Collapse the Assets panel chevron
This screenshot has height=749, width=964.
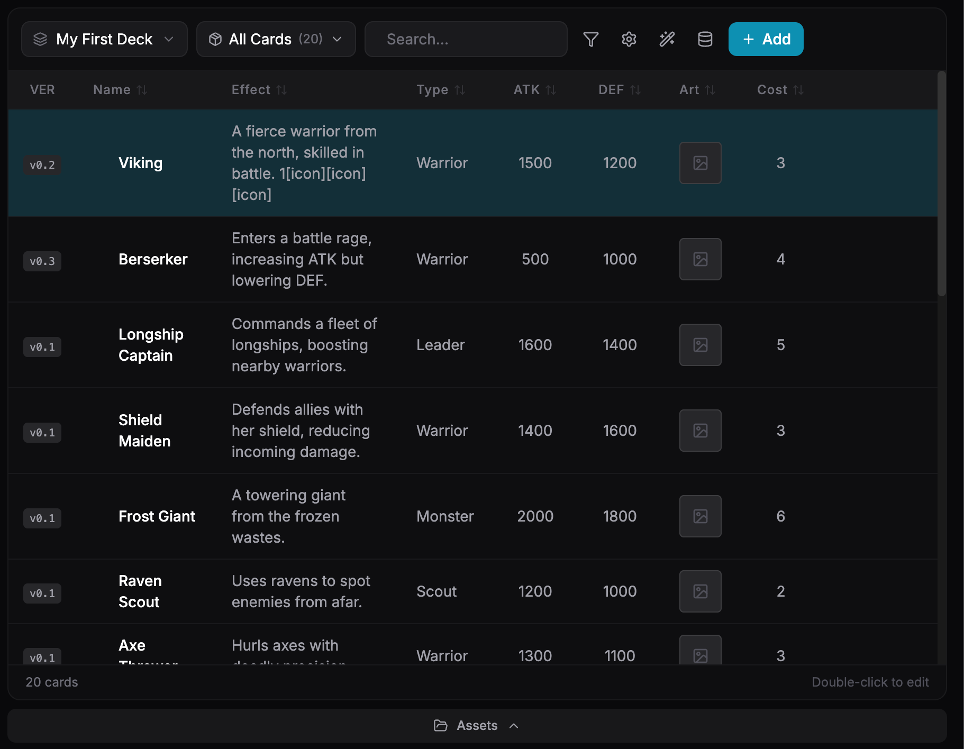coord(514,725)
